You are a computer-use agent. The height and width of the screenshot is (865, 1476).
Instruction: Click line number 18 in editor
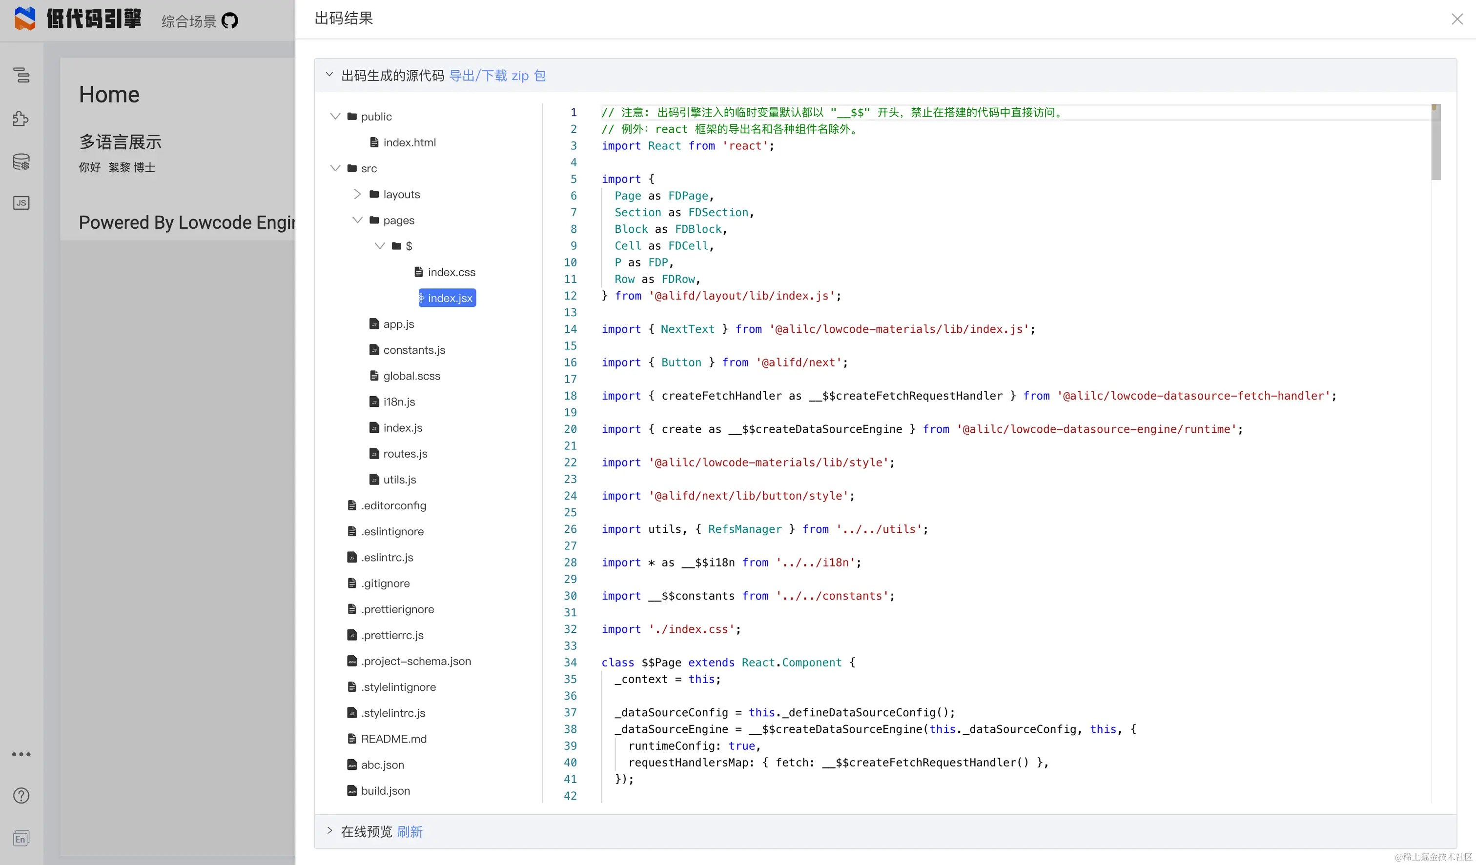[570, 396]
